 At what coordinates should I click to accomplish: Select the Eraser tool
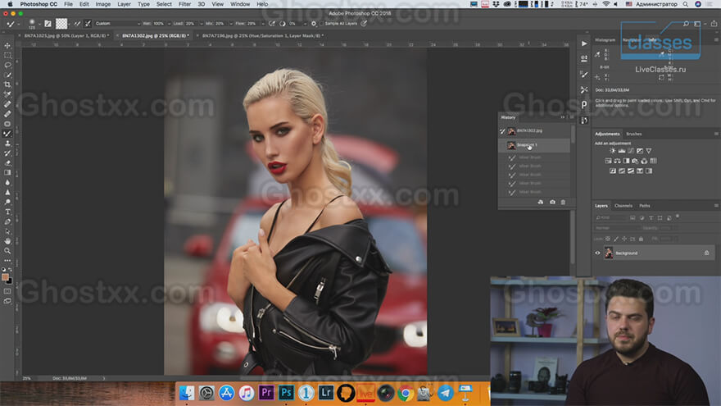[x=7, y=163]
